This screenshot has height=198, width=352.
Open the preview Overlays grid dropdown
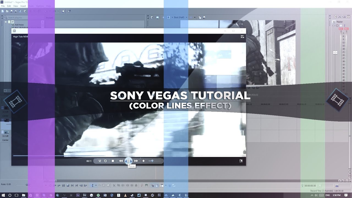tap(195, 17)
